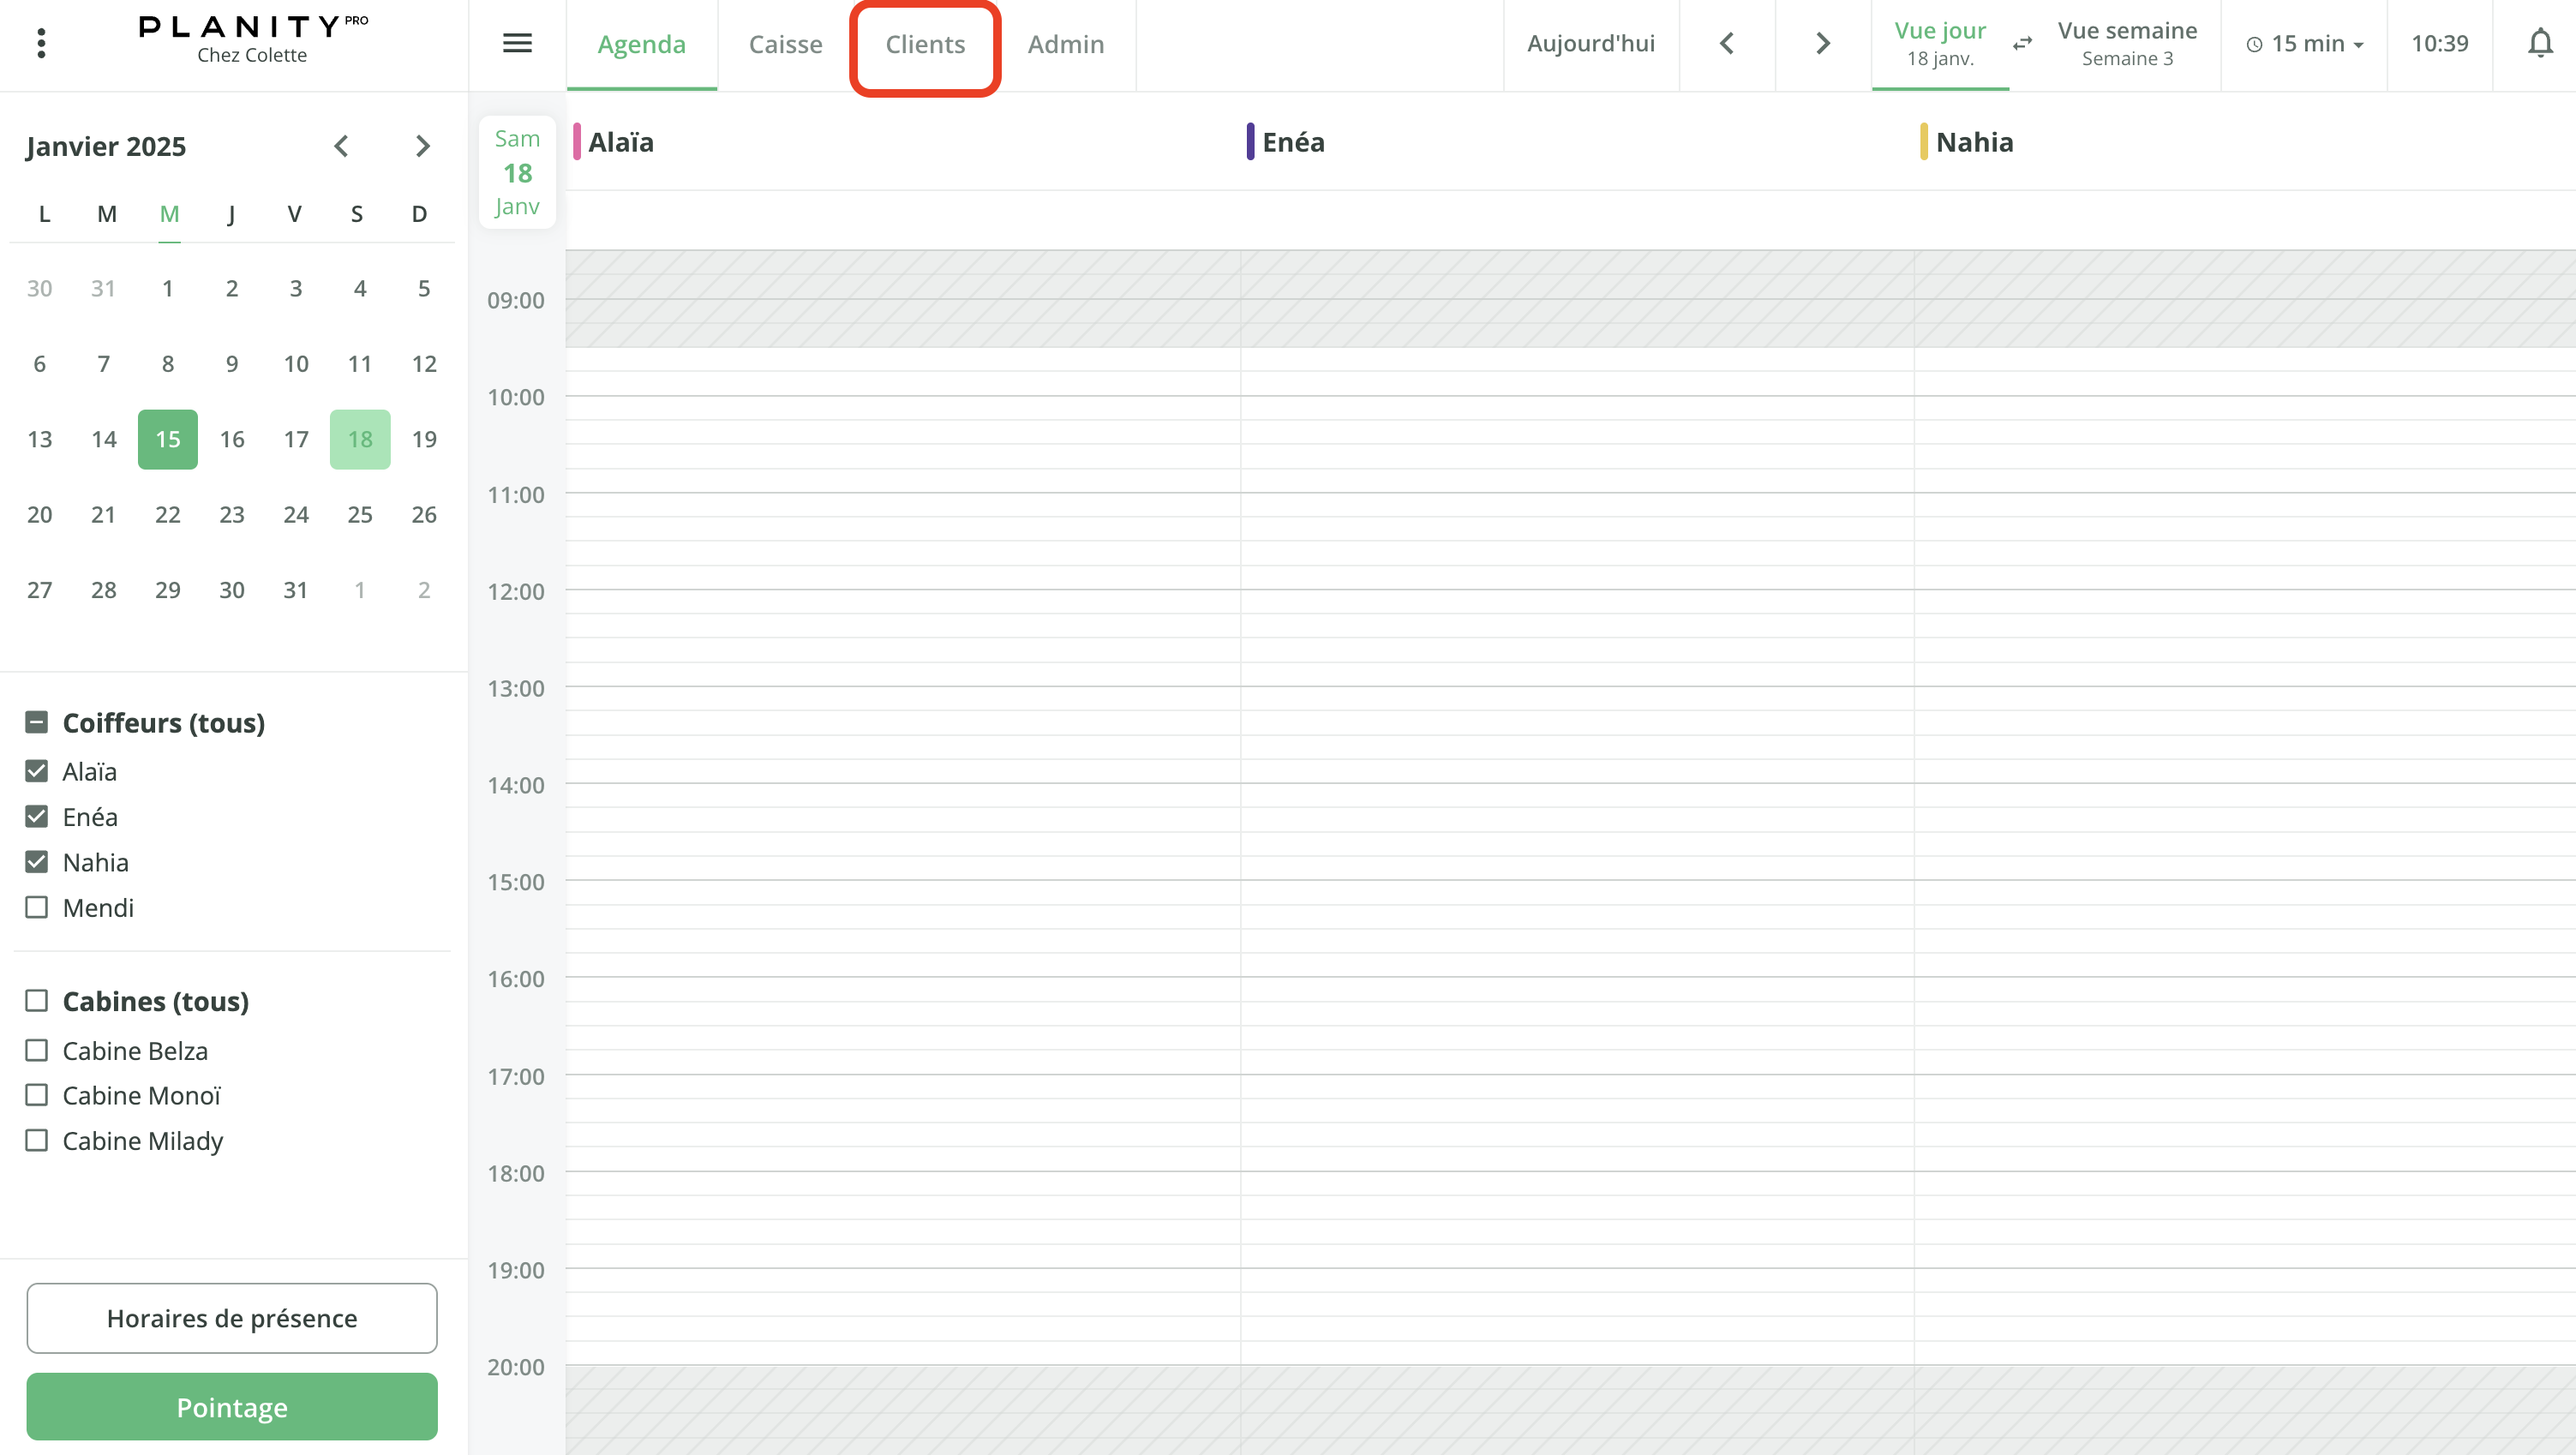Click the Pointage button
Screen dimensions: 2576x1455
pyautogui.click(x=232, y=1406)
